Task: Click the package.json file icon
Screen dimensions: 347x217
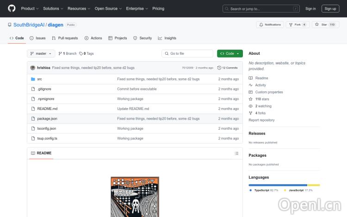Action: [33, 119]
